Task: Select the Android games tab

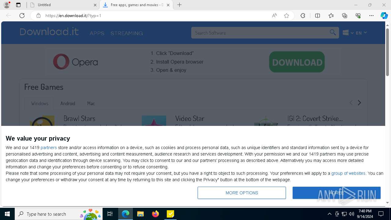Action: (68, 104)
